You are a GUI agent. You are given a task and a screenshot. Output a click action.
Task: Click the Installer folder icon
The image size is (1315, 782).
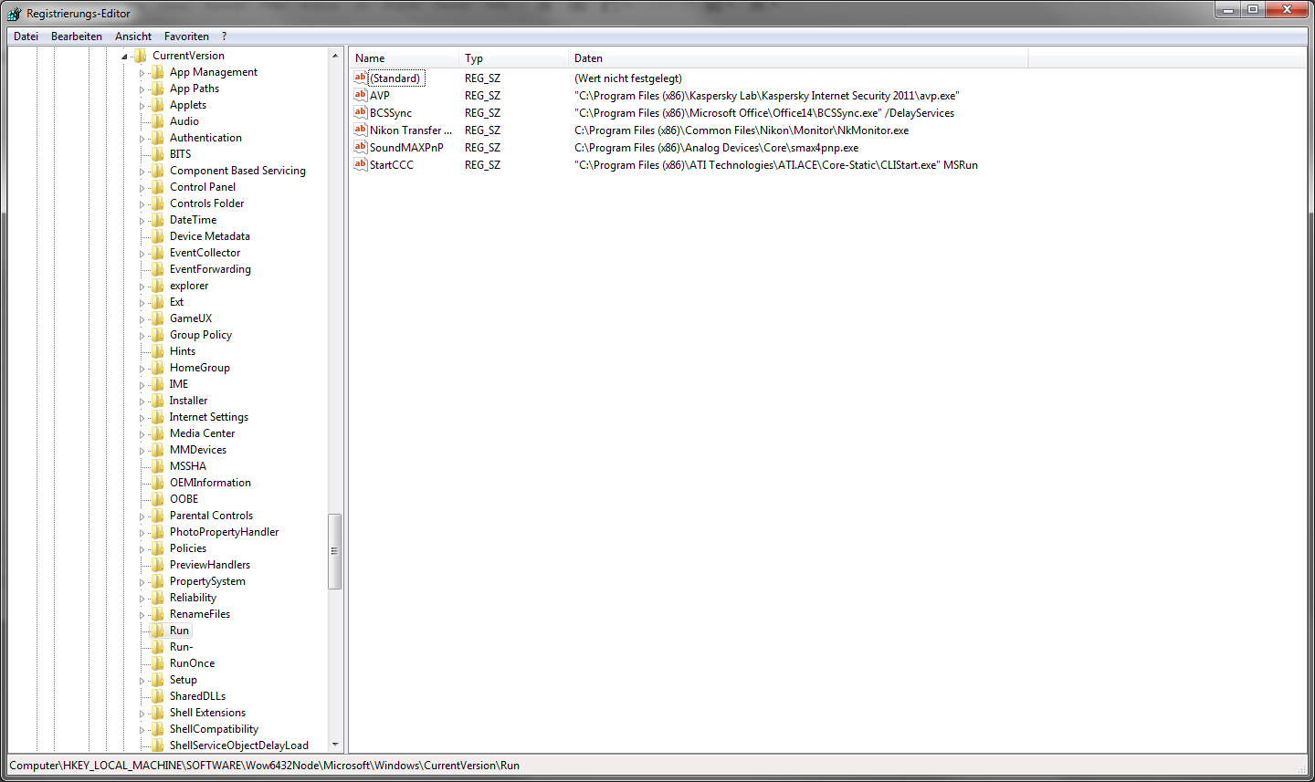pos(158,401)
